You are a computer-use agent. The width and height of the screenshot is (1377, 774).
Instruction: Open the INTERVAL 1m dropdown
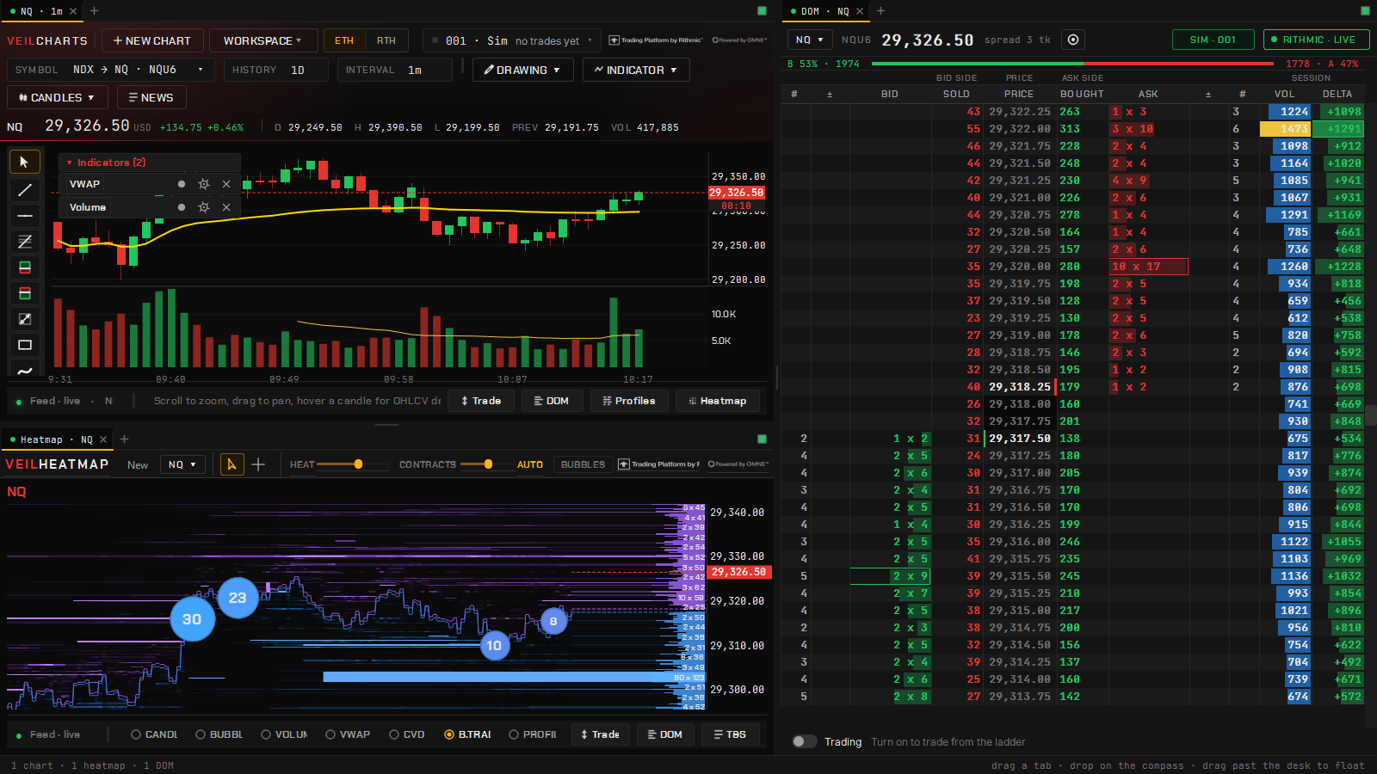point(394,70)
